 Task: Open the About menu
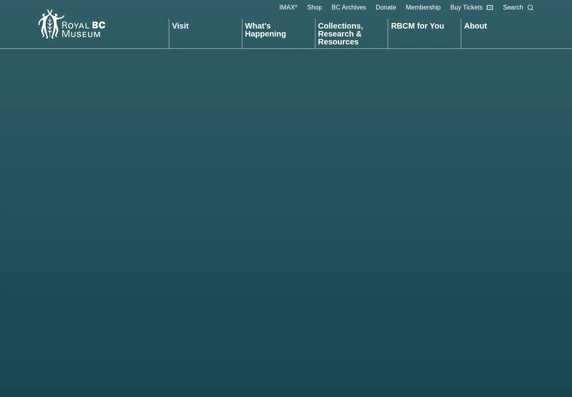click(x=475, y=26)
